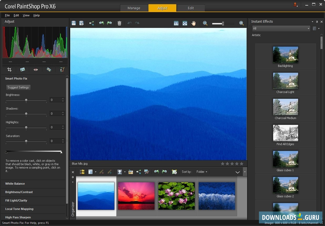The height and width of the screenshot is (226, 325).
Task: Activate the Pan (hand) tool
Action: (194, 23)
